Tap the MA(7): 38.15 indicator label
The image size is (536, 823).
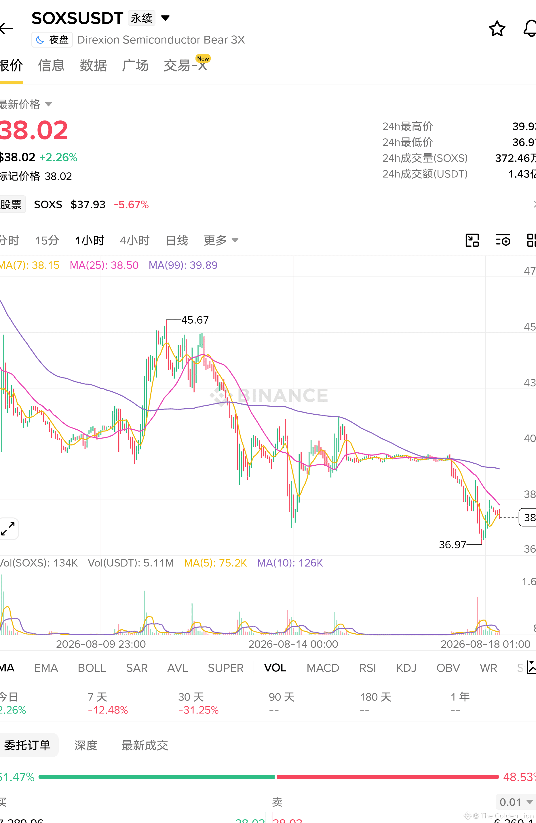click(x=30, y=265)
